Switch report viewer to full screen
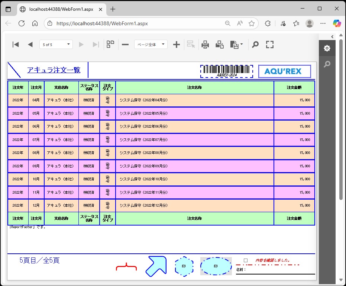This screenshot has height=286, width=346. click(x=270, y=45)
